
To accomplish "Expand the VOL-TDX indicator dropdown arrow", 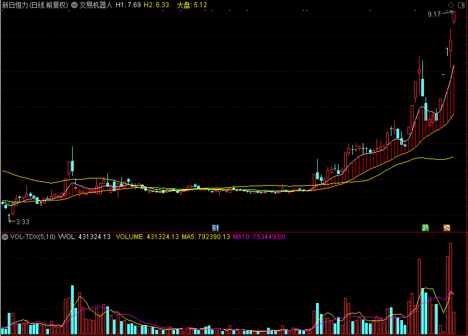I will 5,237.
